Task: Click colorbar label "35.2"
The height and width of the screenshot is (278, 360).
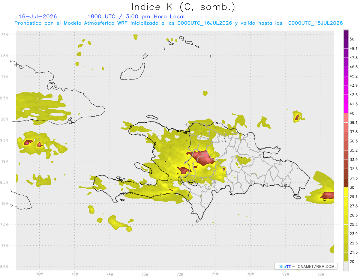Action: click(x=354, y=150)
